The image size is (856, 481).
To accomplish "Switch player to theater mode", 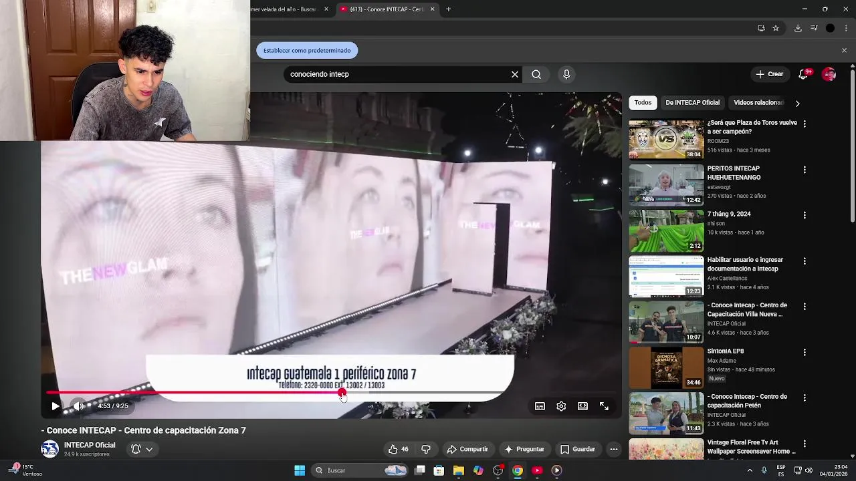I will point(582,406).
